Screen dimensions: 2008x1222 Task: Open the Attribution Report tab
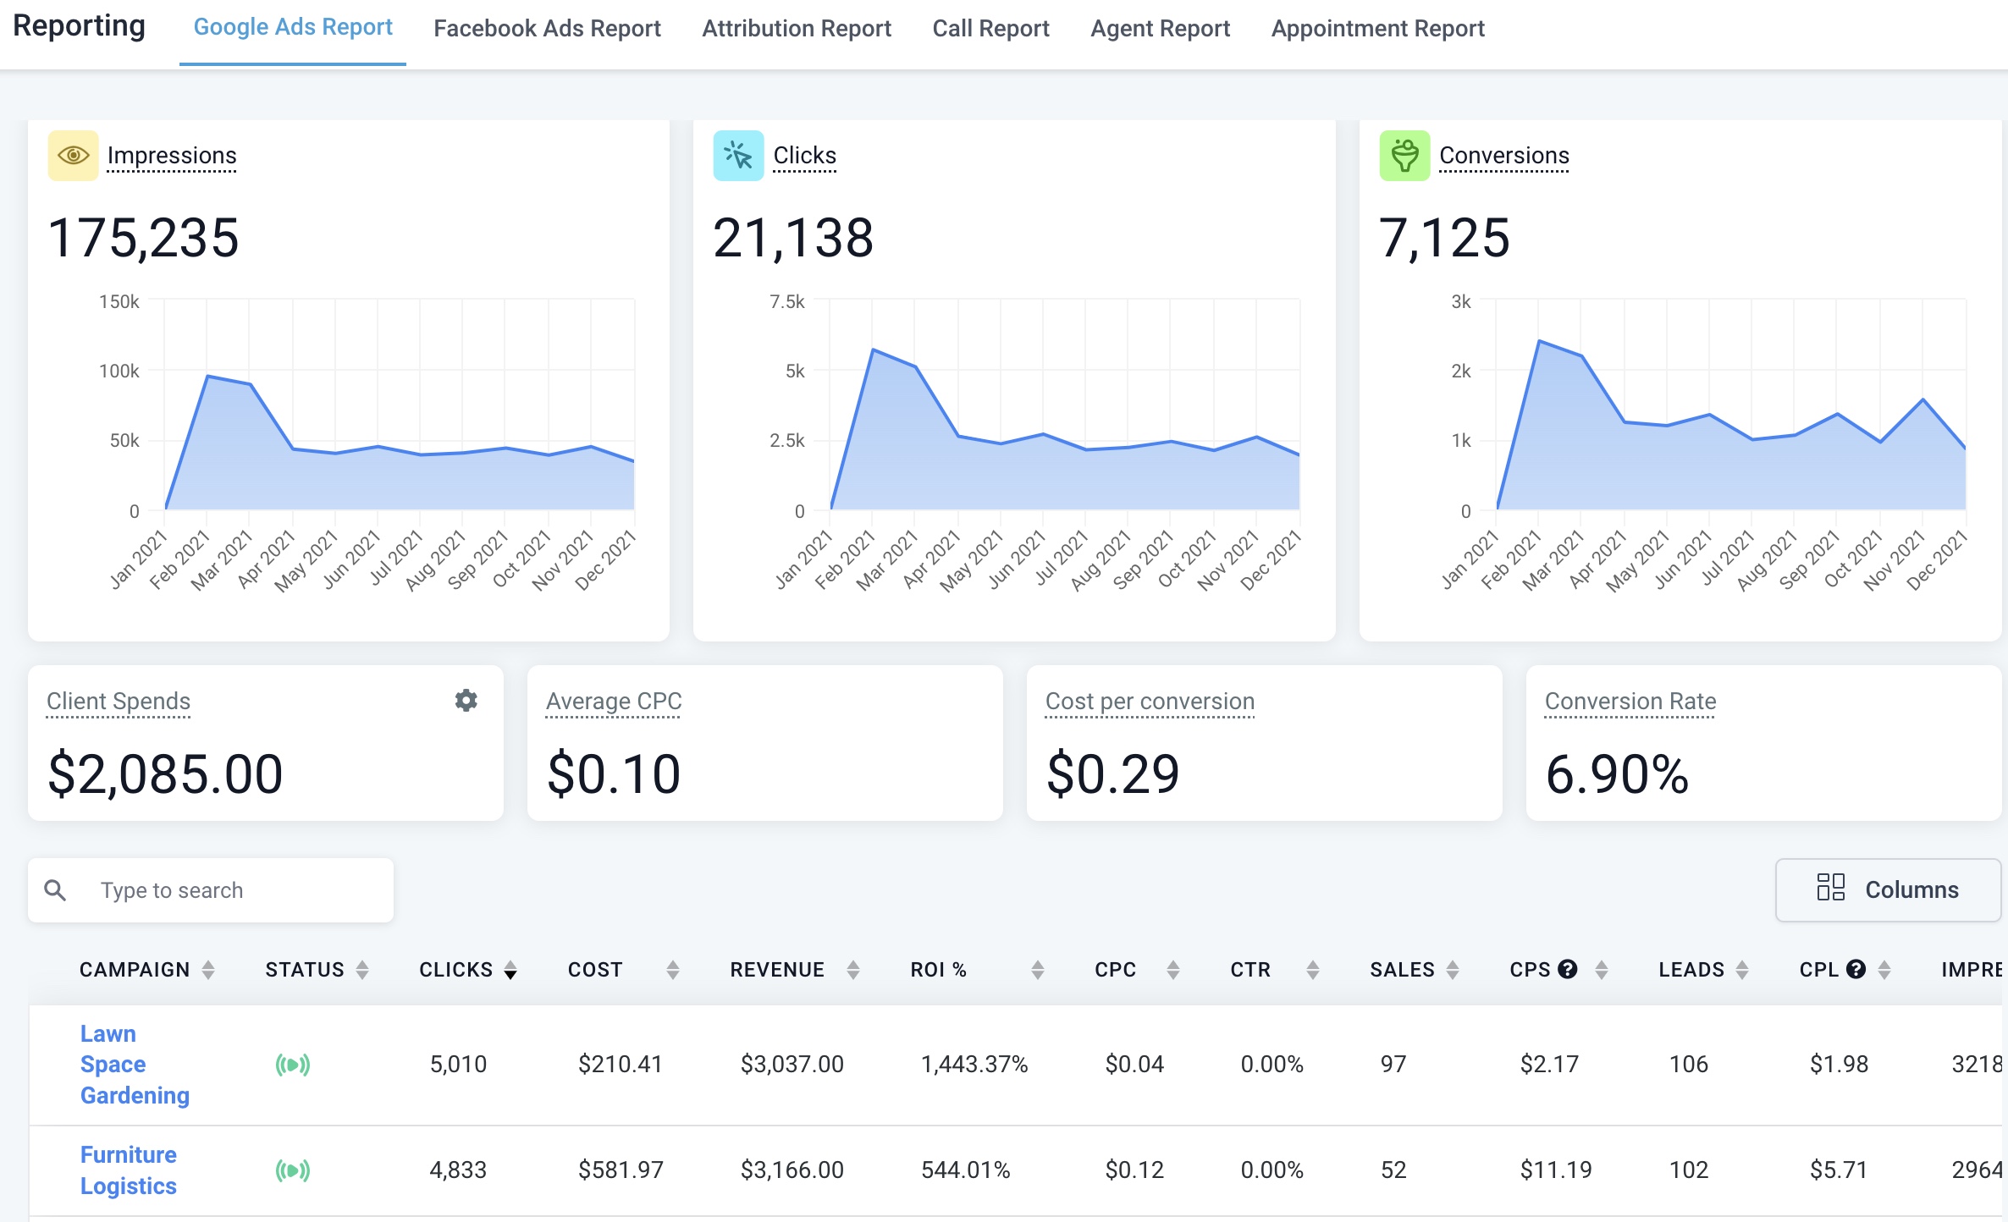pos(796,29)
